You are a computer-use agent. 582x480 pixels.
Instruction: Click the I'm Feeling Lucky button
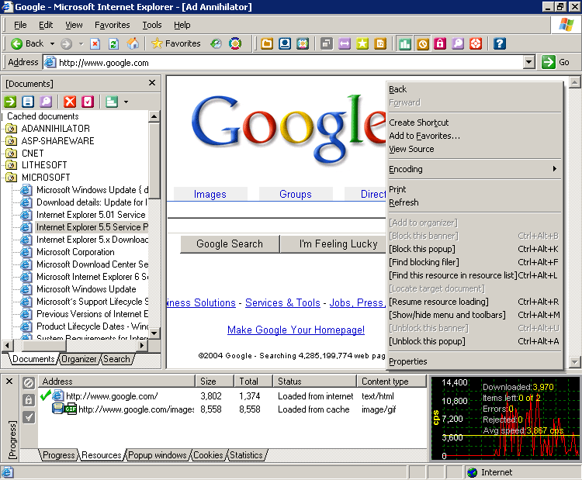click(334, 244)
